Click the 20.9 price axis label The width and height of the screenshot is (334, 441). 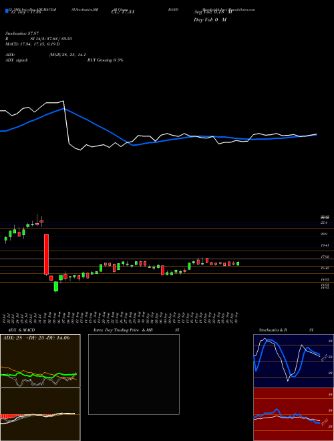pos(324,234)
